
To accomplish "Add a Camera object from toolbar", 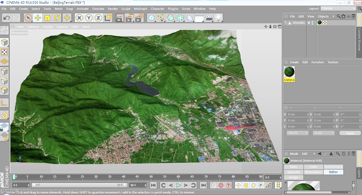I will click(209, 18).
